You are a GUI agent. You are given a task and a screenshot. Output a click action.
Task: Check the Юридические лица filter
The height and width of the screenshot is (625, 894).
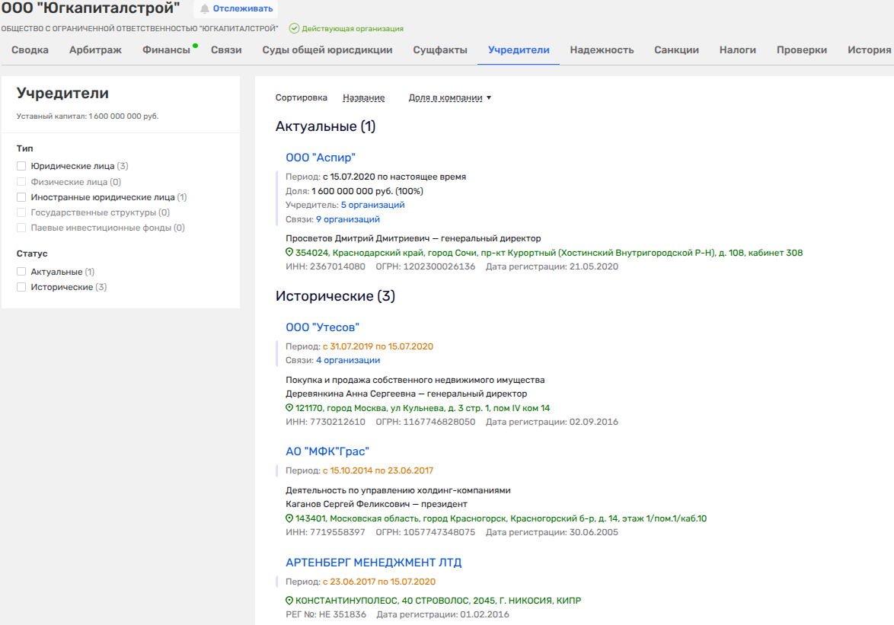21,166
